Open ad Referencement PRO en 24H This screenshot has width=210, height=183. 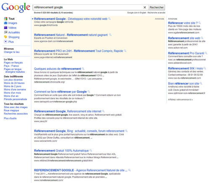click(x=79, y=51)
